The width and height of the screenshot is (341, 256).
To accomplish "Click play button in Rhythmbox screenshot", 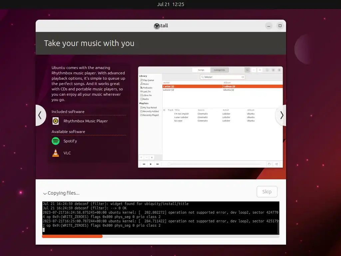I will [x=151, y=164].
